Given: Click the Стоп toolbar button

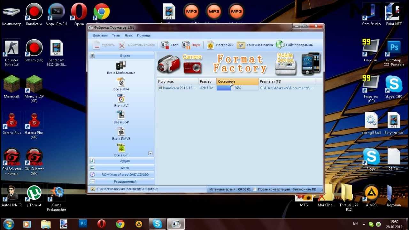Looking at the screenshot, I should pos(170,45).
